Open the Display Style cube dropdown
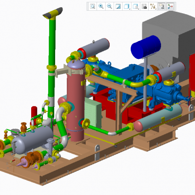This screenshot has height=195, width=195. [127, 6]
